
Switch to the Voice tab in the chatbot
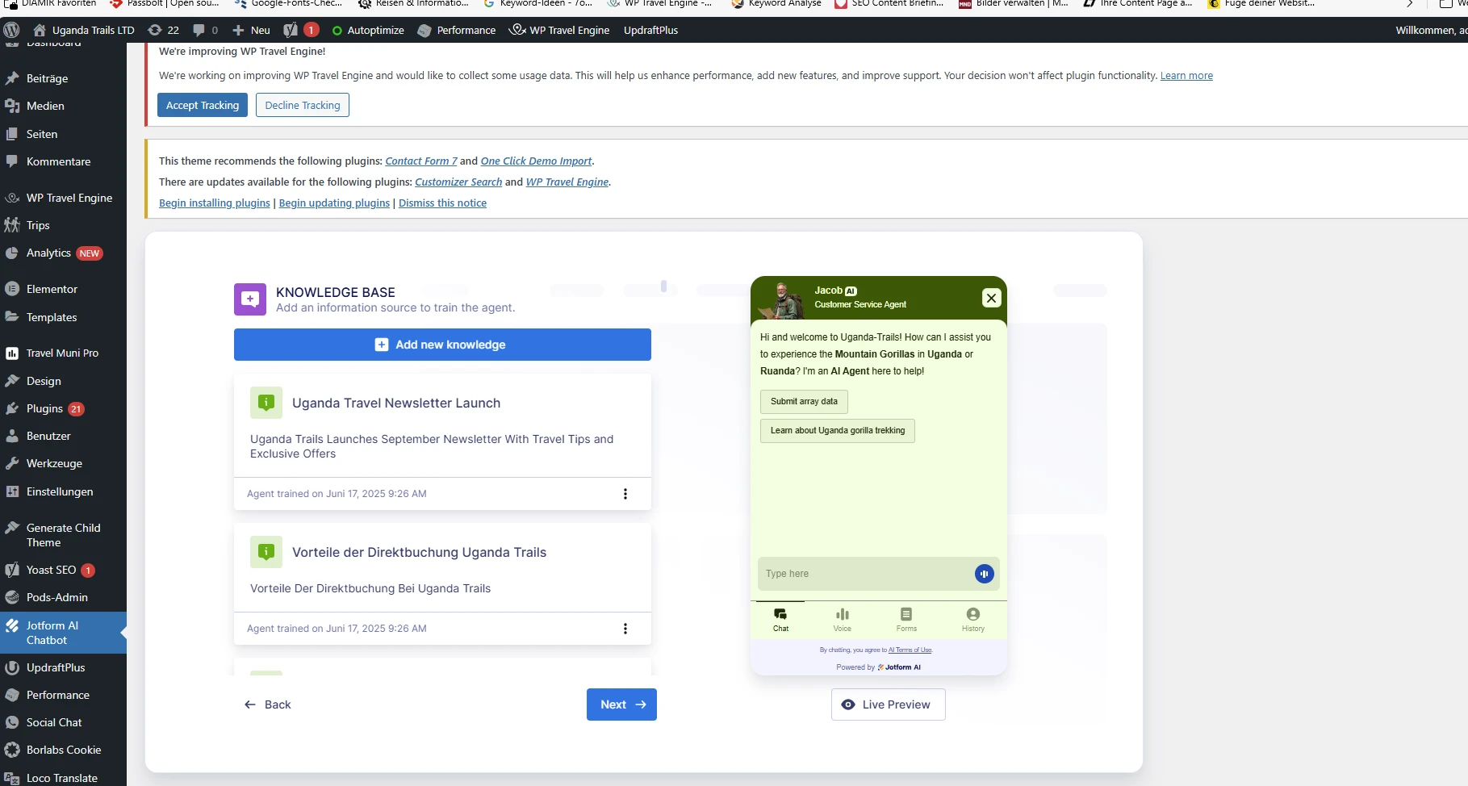coord(842,619)
